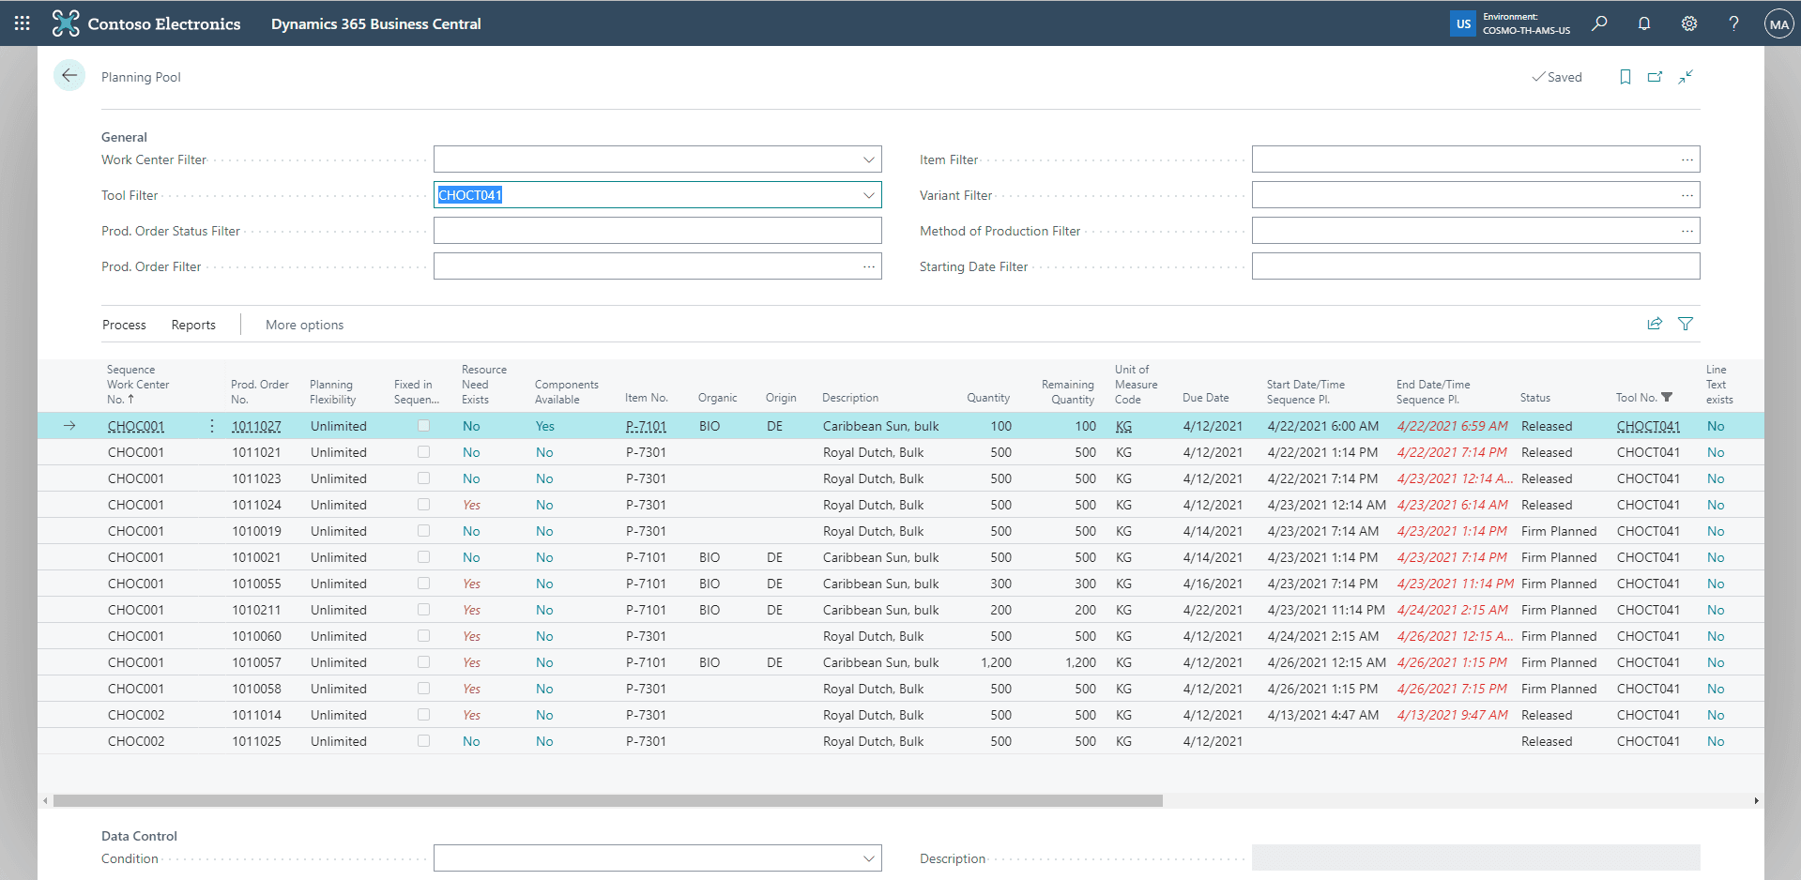Toggle Fixed in Sequence for order 1010019
This screenshot has height=880, width=1801.
pos(424,531)
